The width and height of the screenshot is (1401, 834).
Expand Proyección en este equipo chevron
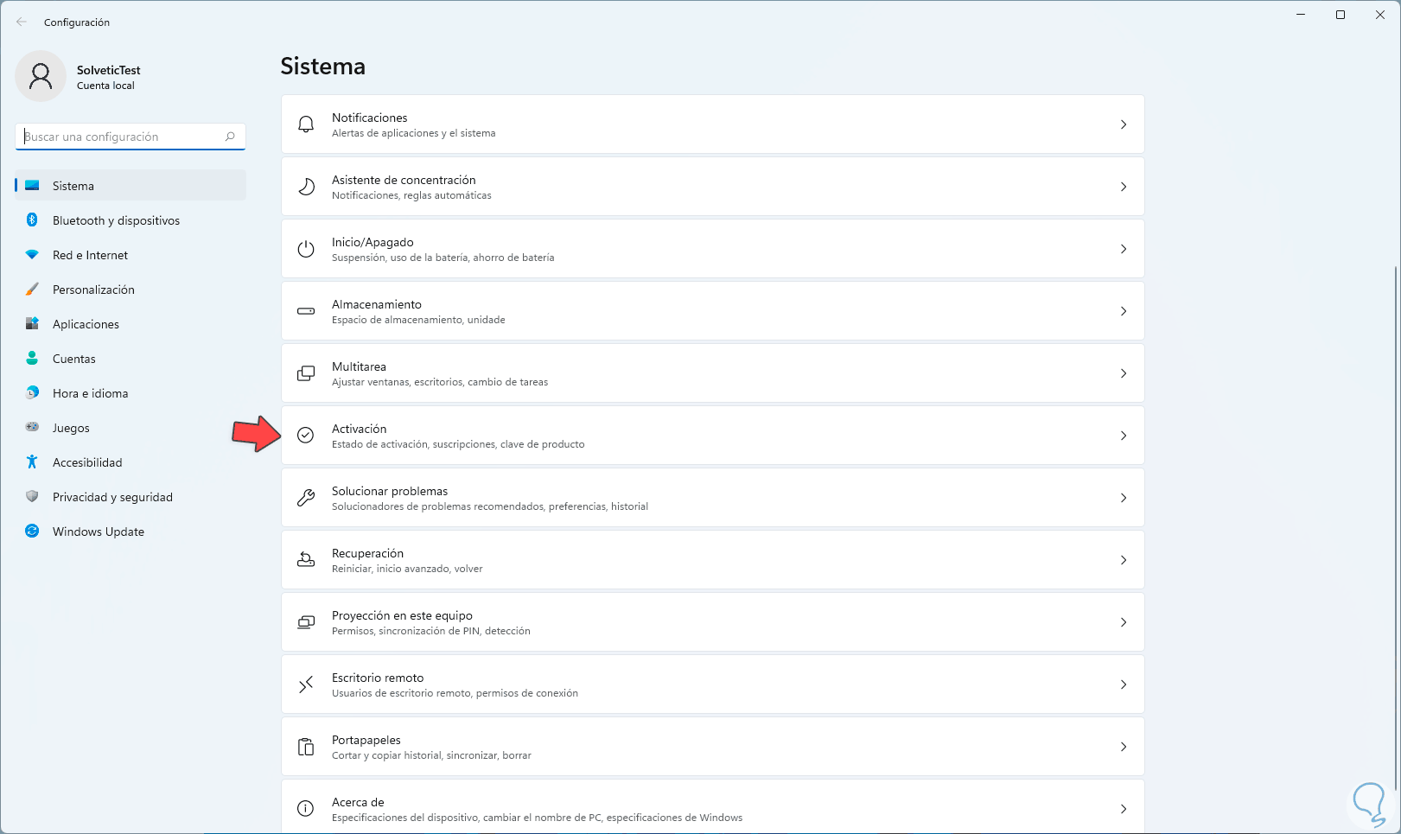click(x=1124, y=622)
